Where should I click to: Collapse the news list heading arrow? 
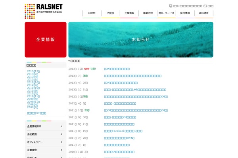point(69,61)
